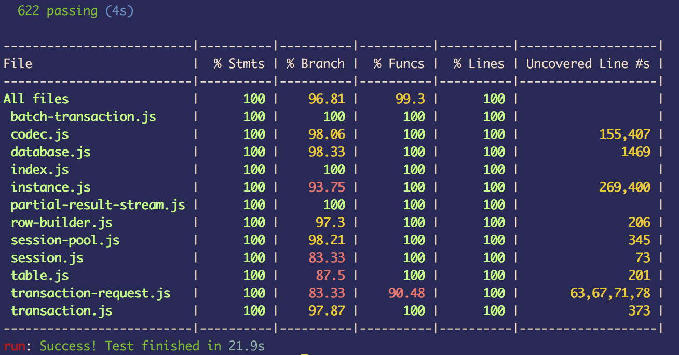Click the 100 branch value of batch-transaction.js
Image resolution: width=679 pixels, height=355 pixels.
tap(334, 117)
